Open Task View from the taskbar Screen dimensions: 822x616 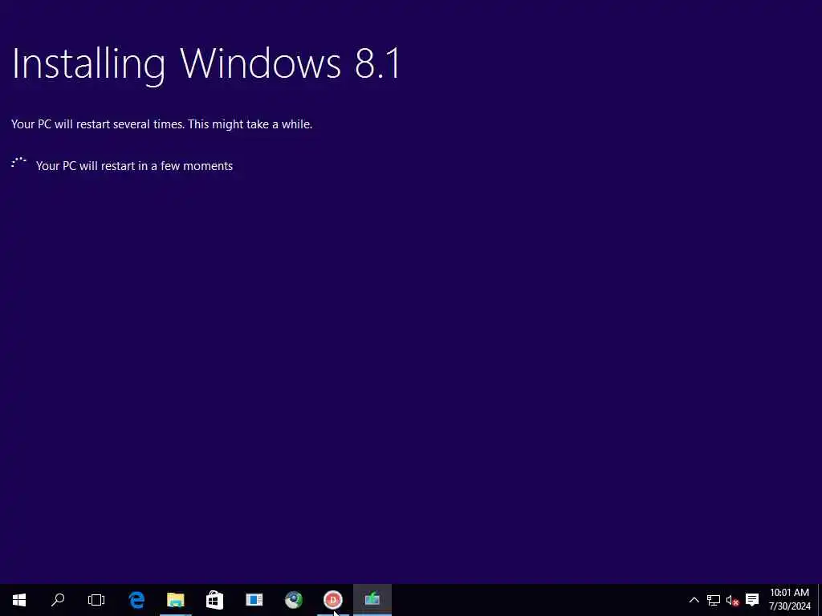click(96, 600)
